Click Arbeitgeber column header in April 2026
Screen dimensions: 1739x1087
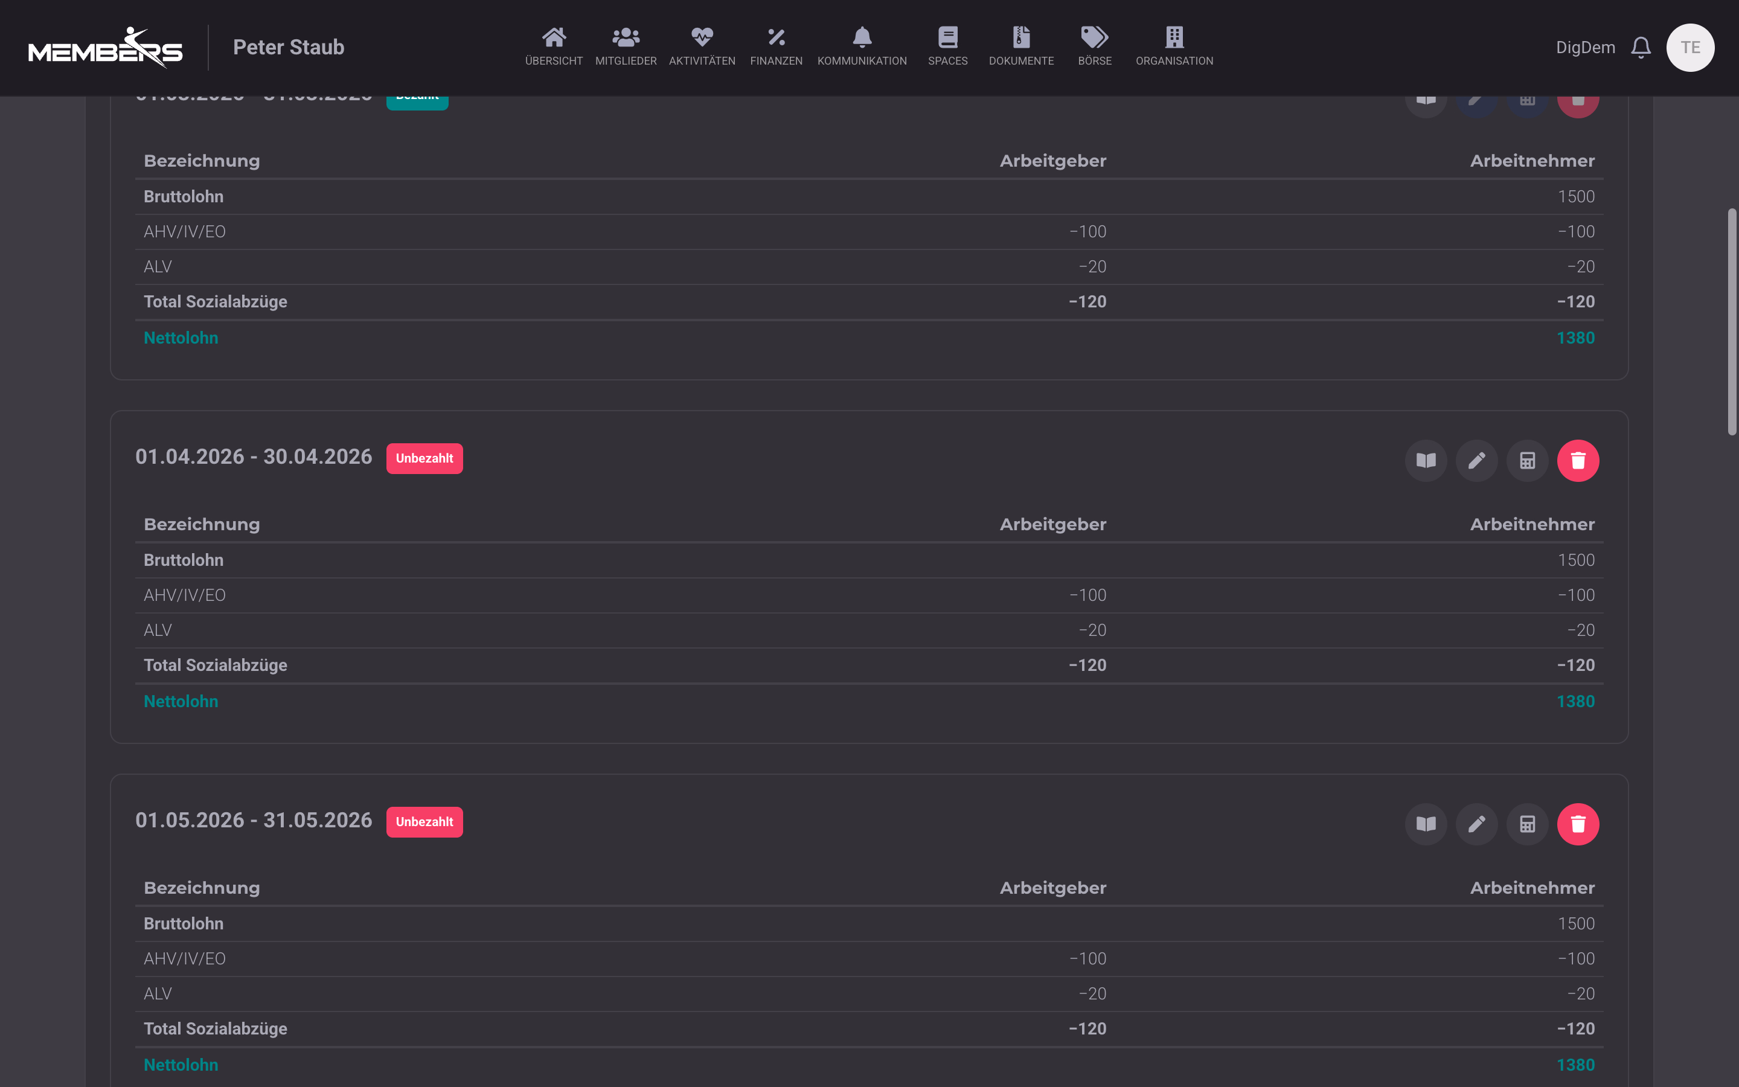(1052, 524)
